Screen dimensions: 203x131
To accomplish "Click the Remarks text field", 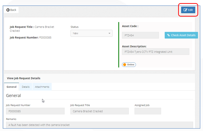I will (99, 125).
